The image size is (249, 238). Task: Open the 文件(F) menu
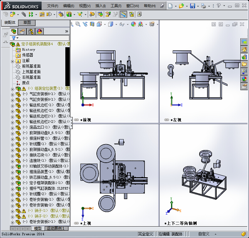coord(52,6)
